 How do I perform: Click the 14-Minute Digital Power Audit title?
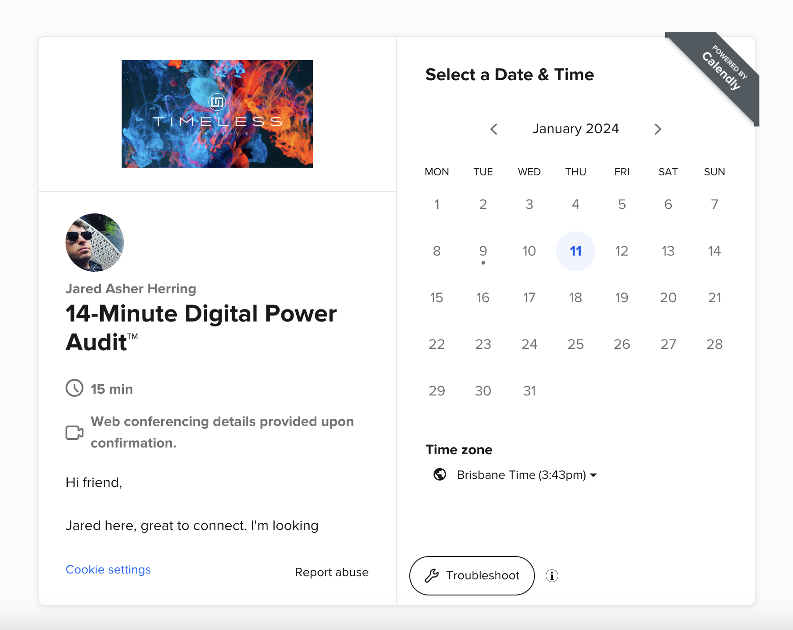pyautogui.click(x=201, y=328)
